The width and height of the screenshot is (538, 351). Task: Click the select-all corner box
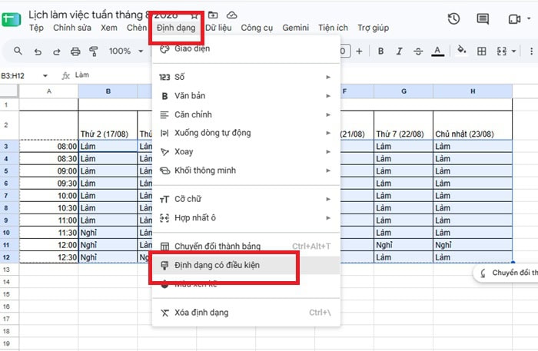click(x=9, y=91)
